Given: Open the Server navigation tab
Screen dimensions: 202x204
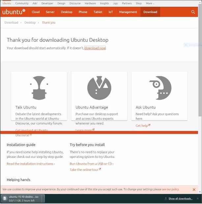Looking at the screenshot, I should [x=50, y=12].
